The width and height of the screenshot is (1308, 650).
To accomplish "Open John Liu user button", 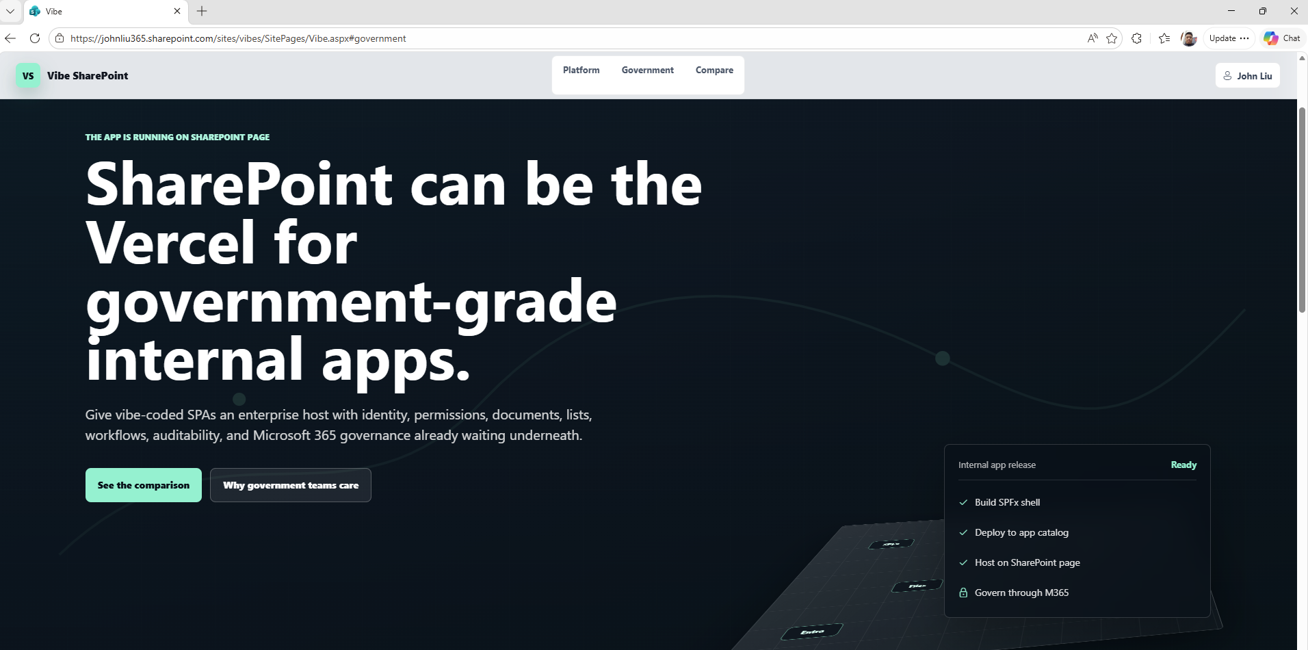I will click(1248, 76).
